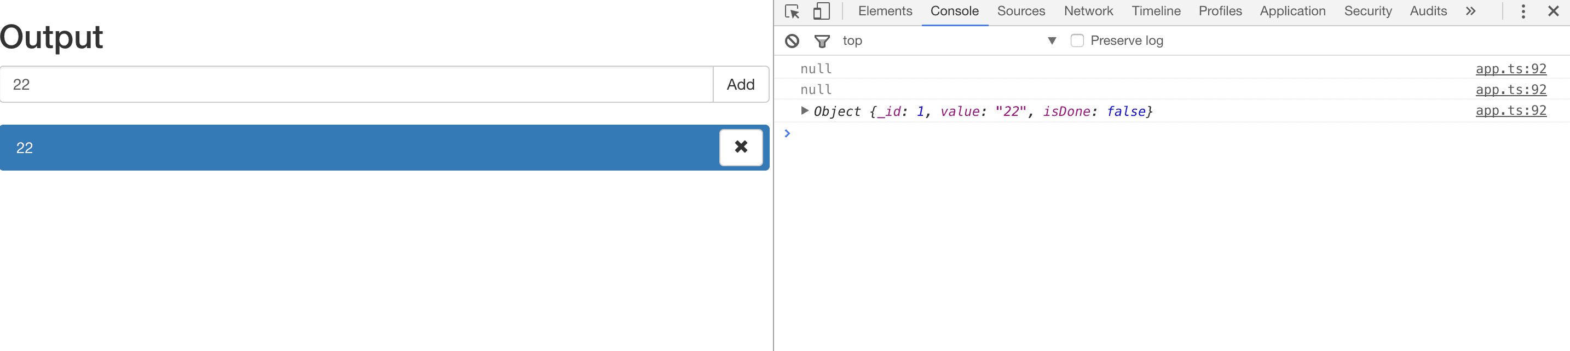Enable the Preserve log checkbox
Image resolution: width=1570 pixels, height=351 pixels.
[1077, 41]
